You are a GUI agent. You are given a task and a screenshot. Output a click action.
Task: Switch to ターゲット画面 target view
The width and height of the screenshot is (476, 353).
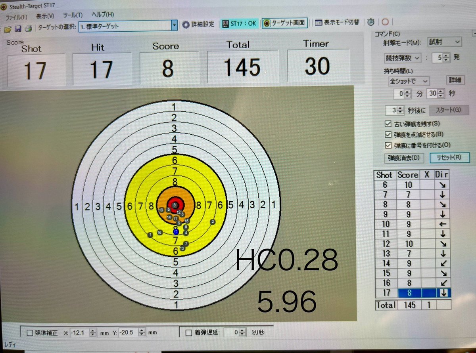[x=285, y=23]
